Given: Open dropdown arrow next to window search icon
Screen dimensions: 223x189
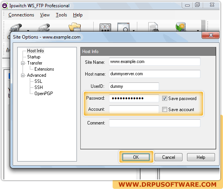Looking at the screenshot, I should click(x=134, y=31).
